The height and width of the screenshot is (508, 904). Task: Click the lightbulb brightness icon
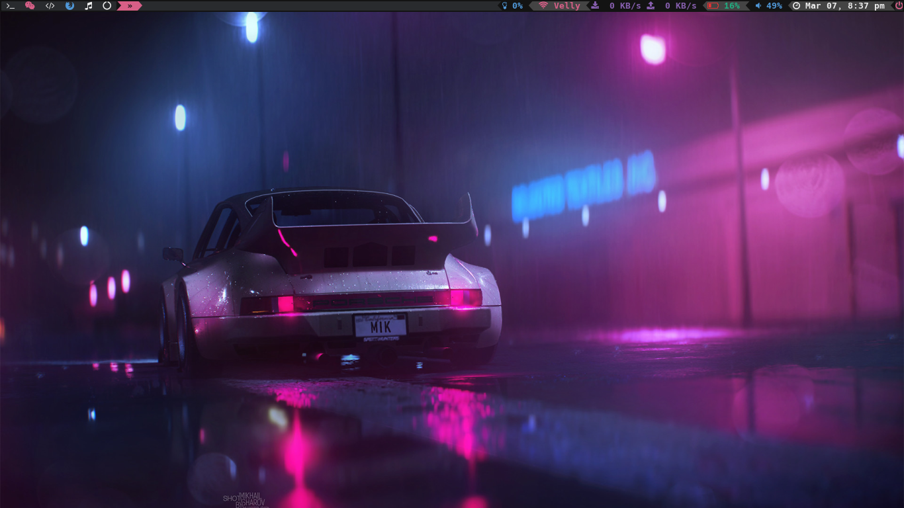(x=505, y=6)
